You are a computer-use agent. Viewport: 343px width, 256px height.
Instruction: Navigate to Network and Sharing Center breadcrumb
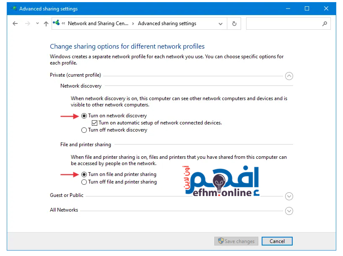click(98, 23)
